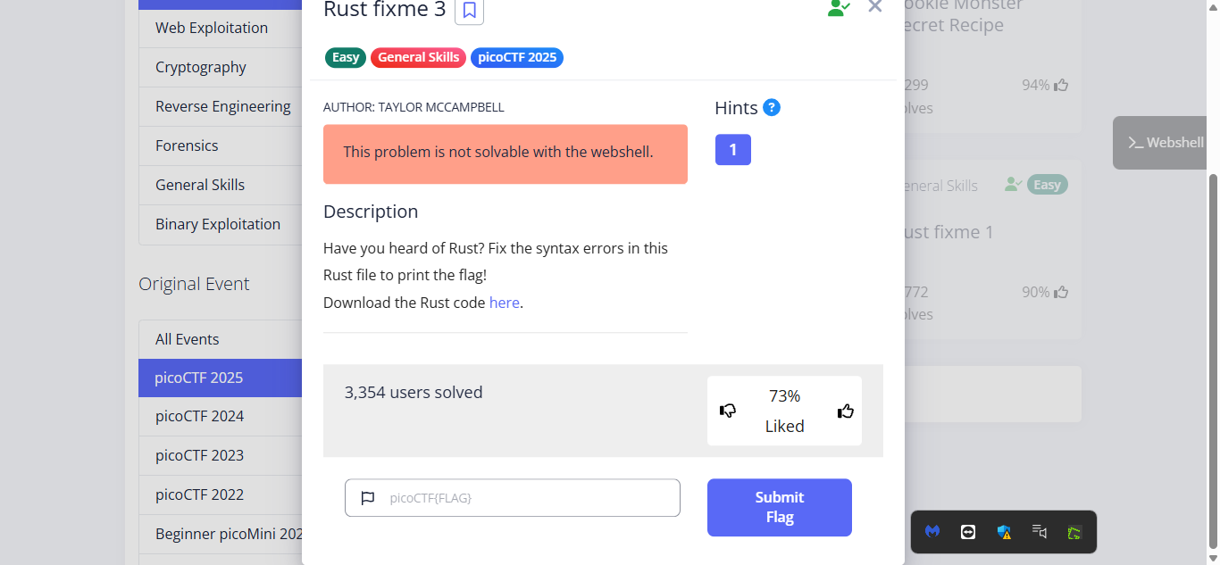Click the picoCTF{FLAG} input field
This screenshot has width=1220, height=565.
[x=527, y=498]
